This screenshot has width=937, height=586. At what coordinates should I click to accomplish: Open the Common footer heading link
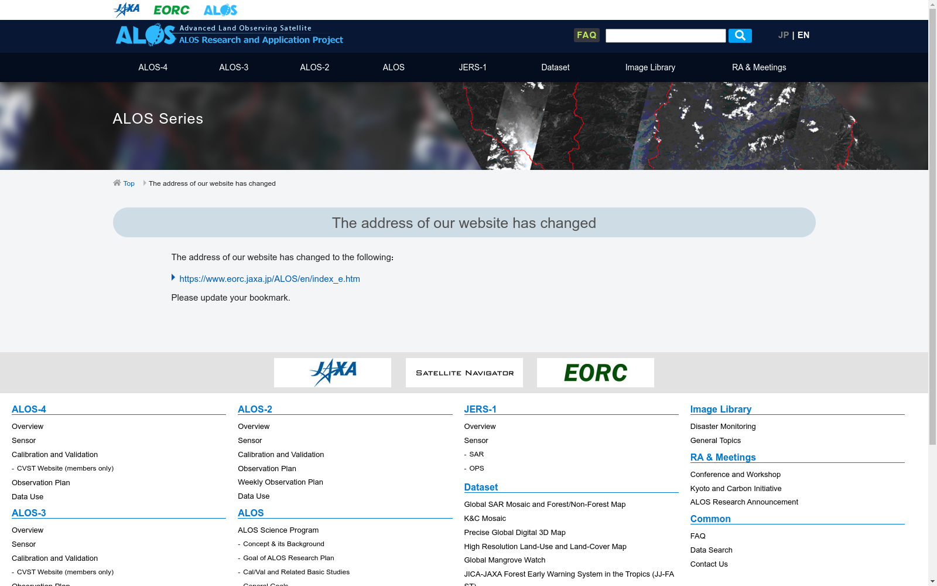pos(710,519)
